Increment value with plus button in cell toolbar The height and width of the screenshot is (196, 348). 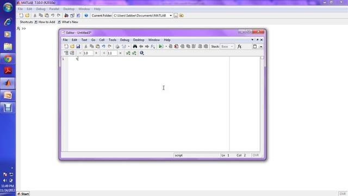(x=96, y=53)
